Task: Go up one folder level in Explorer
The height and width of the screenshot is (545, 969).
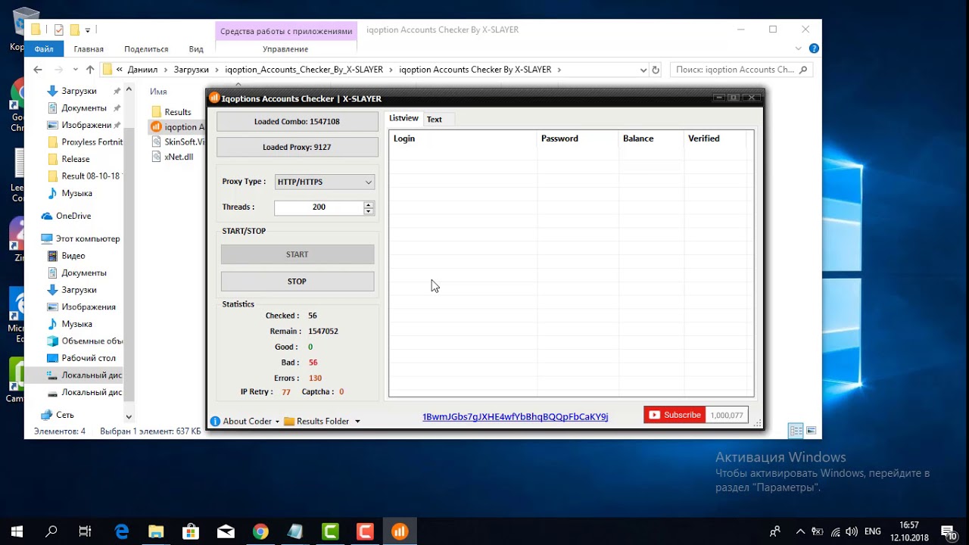Action: tap(90, 70)
